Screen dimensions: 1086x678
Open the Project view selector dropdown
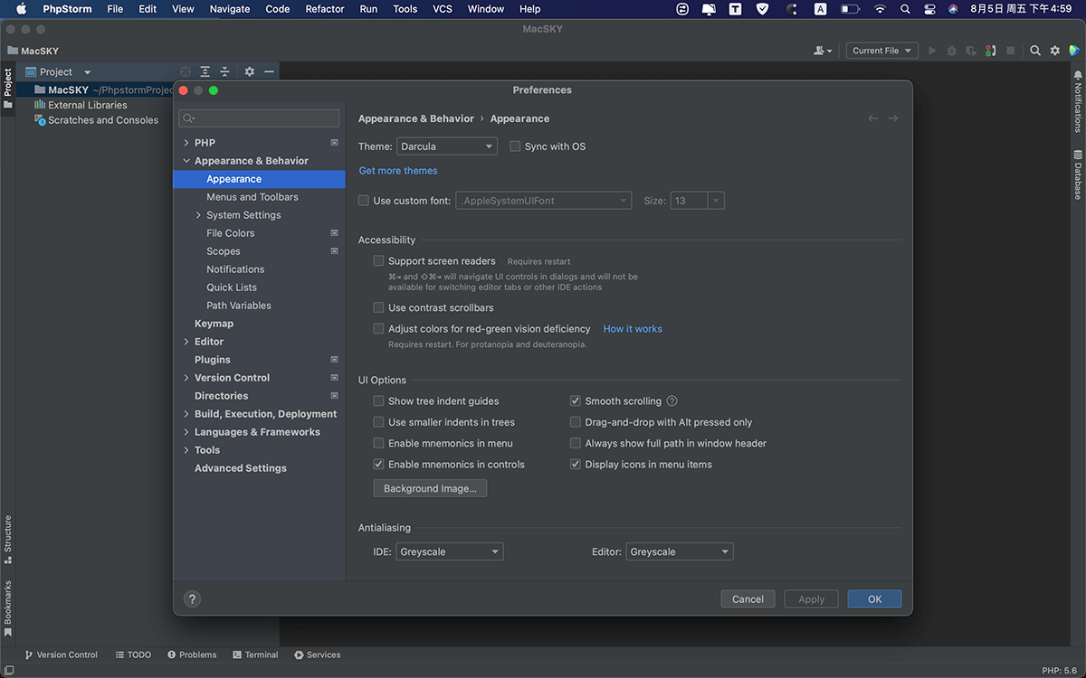coord(59,71)
